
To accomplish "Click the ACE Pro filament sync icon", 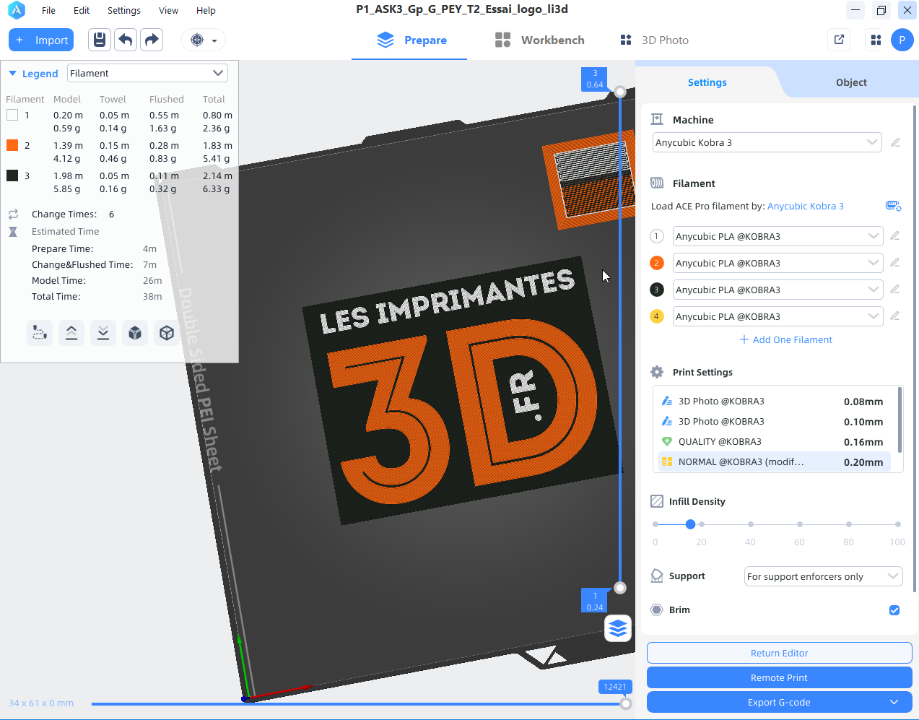I will [893, 206].
